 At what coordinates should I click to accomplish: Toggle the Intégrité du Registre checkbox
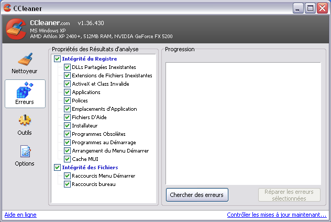click(57, 59)
